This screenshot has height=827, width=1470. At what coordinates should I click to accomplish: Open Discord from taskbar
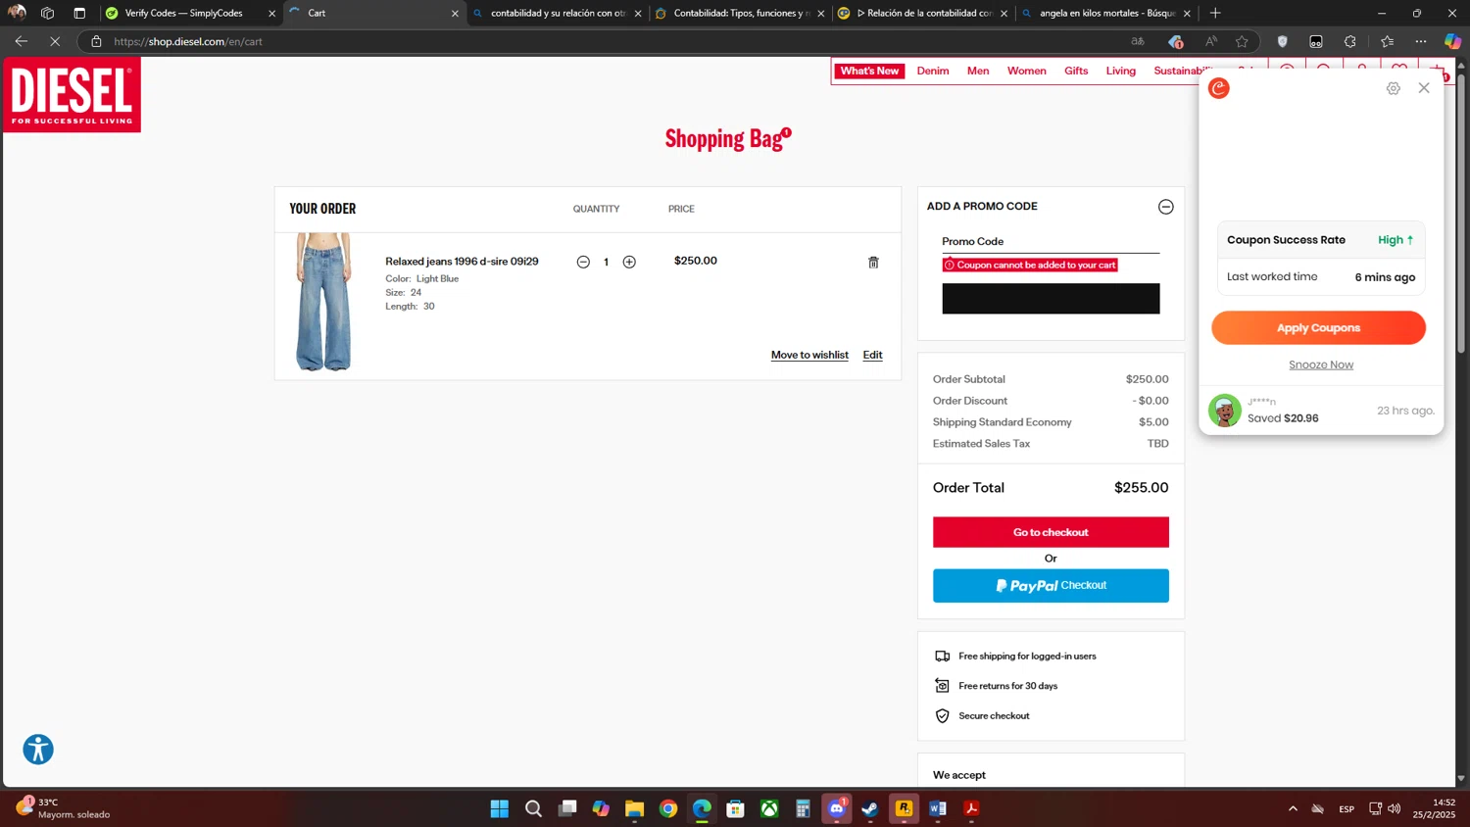click(837, 808)
